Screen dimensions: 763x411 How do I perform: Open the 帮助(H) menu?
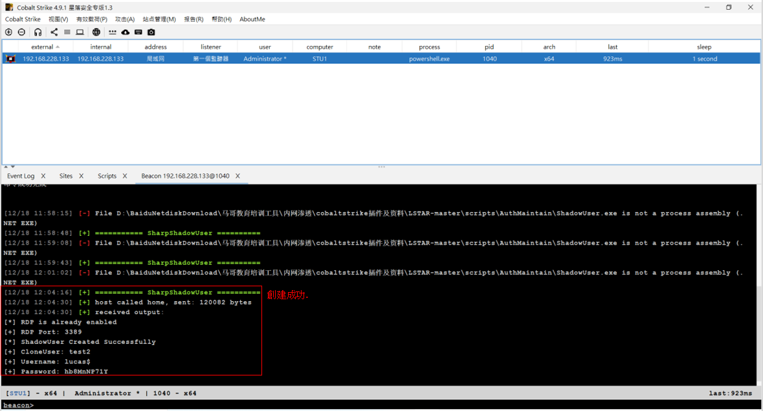[x=221, y=19]
